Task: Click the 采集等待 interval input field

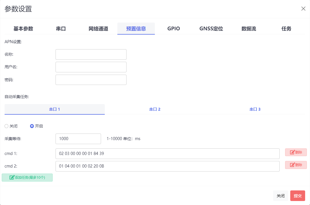Action: (78, 139)
